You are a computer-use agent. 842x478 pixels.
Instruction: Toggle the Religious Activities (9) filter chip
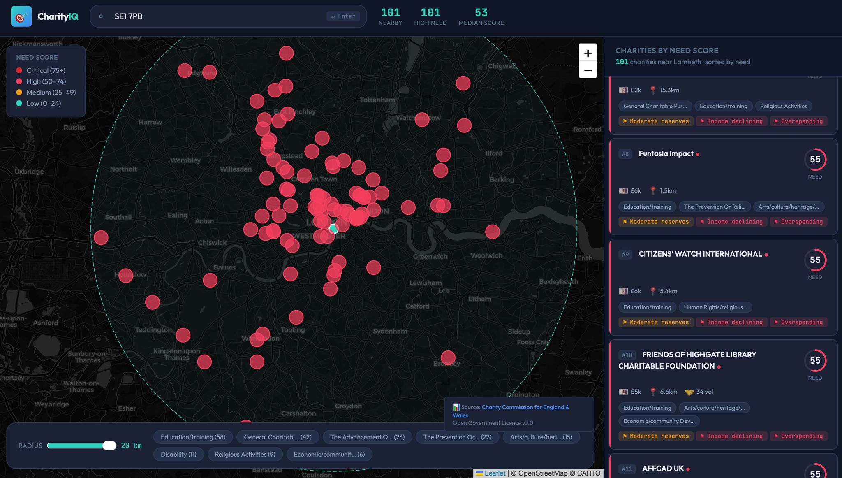pyautogui.click(x=245, y=454)
